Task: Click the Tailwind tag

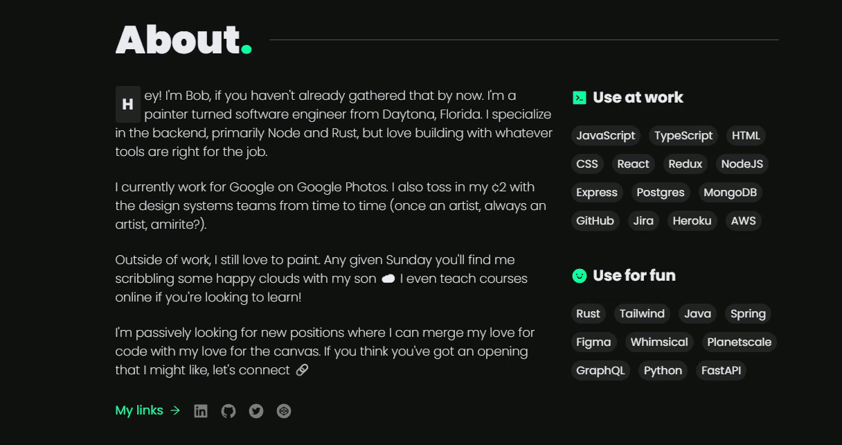Action: click(x=642, y=314)
